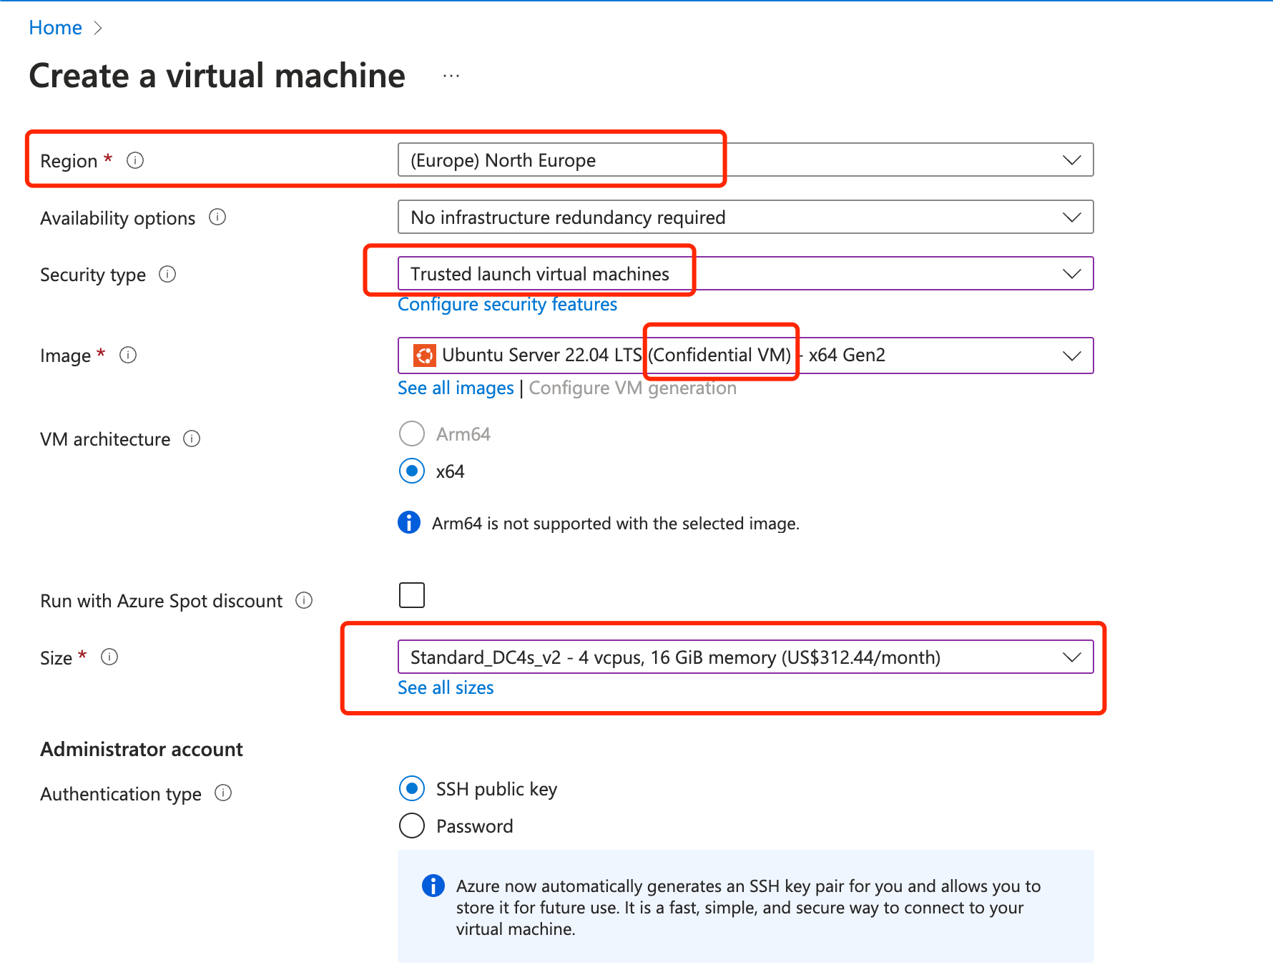Choose Password authentication type
Viewport: 1273px width, 980px height.
(412, 825)
